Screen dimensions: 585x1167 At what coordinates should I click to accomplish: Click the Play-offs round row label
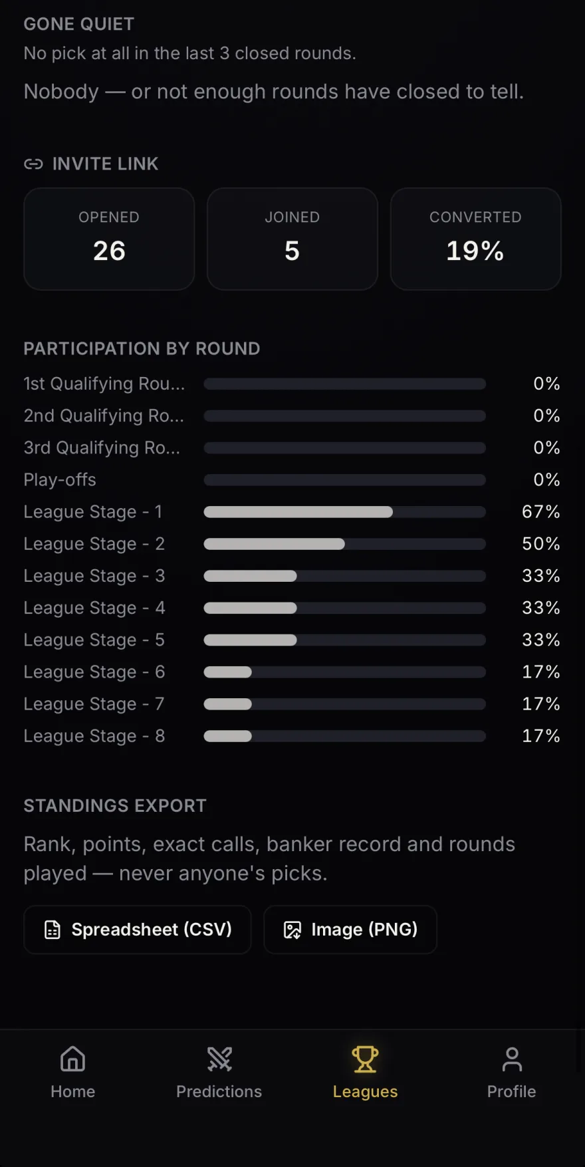(60, 479)
